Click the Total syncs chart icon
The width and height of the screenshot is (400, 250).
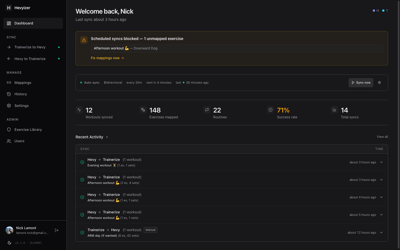tap(334, 110)
